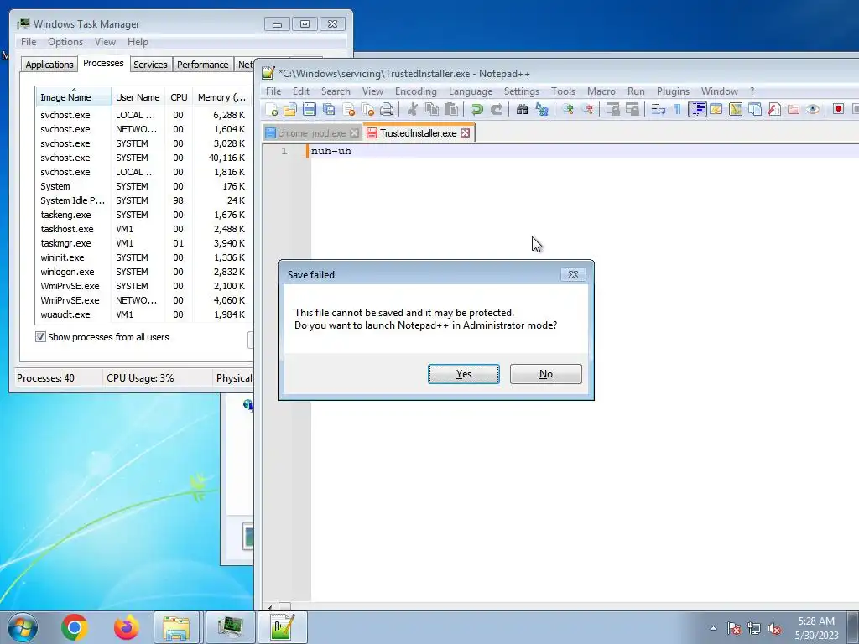Open Find with the binoculars icon
The height and width of the screenshot is (644, 859).
(522, 110)
